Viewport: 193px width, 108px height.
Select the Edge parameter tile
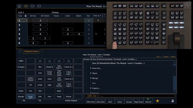pos(49,85)
